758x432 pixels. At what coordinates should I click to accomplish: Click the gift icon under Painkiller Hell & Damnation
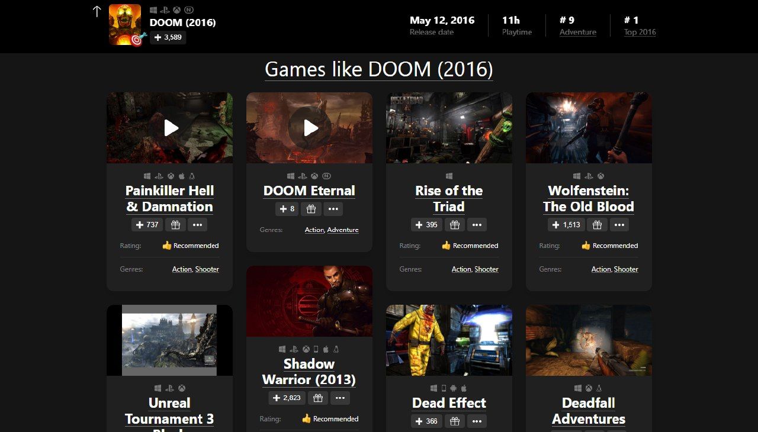click(175, 225)
